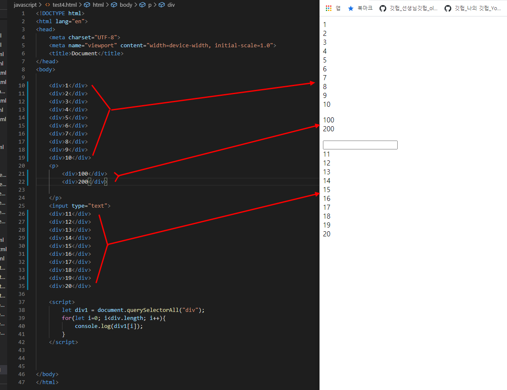Image resolution: width=507 pixels, height=390 pixels.
Task: Click line number 47 in gutter
Action: point(22,382)
